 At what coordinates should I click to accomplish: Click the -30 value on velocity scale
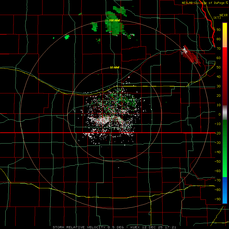pyautogui.click(x=218, y=143)
